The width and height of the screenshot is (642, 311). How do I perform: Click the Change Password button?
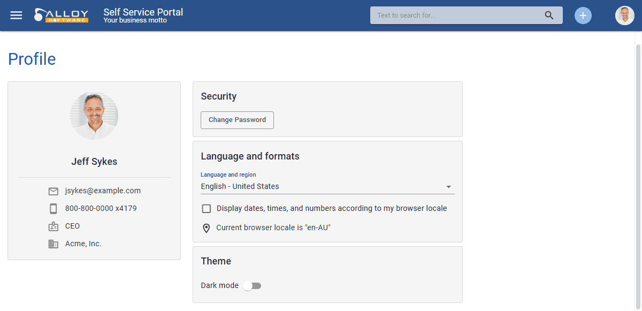point(237,120)
